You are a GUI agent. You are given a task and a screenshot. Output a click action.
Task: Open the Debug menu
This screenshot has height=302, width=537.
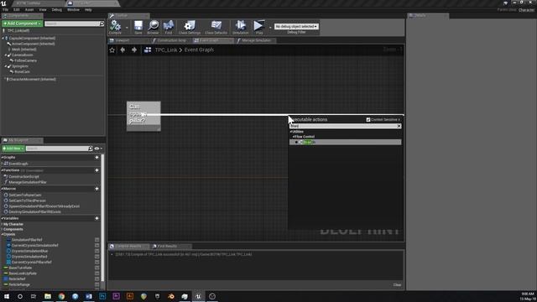(x=57, y=10)
